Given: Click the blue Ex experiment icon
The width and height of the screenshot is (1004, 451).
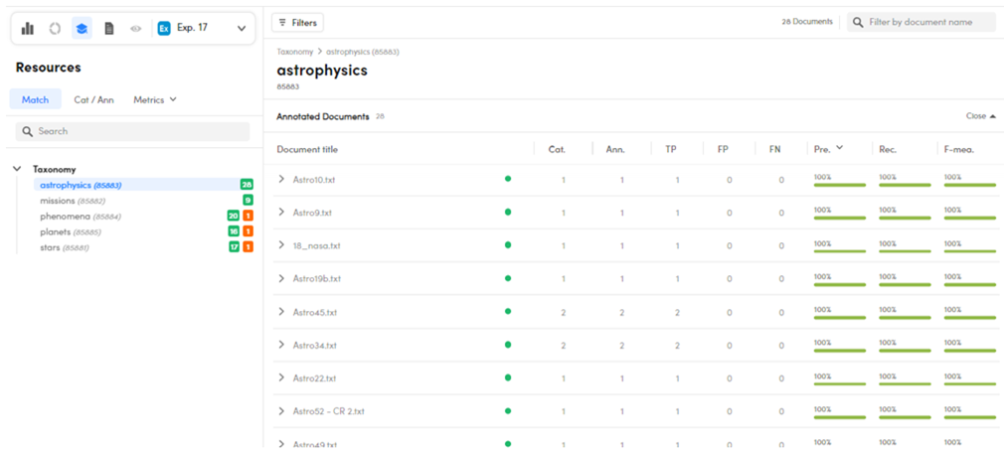Looking at the screenshot, I should point(165,29).
